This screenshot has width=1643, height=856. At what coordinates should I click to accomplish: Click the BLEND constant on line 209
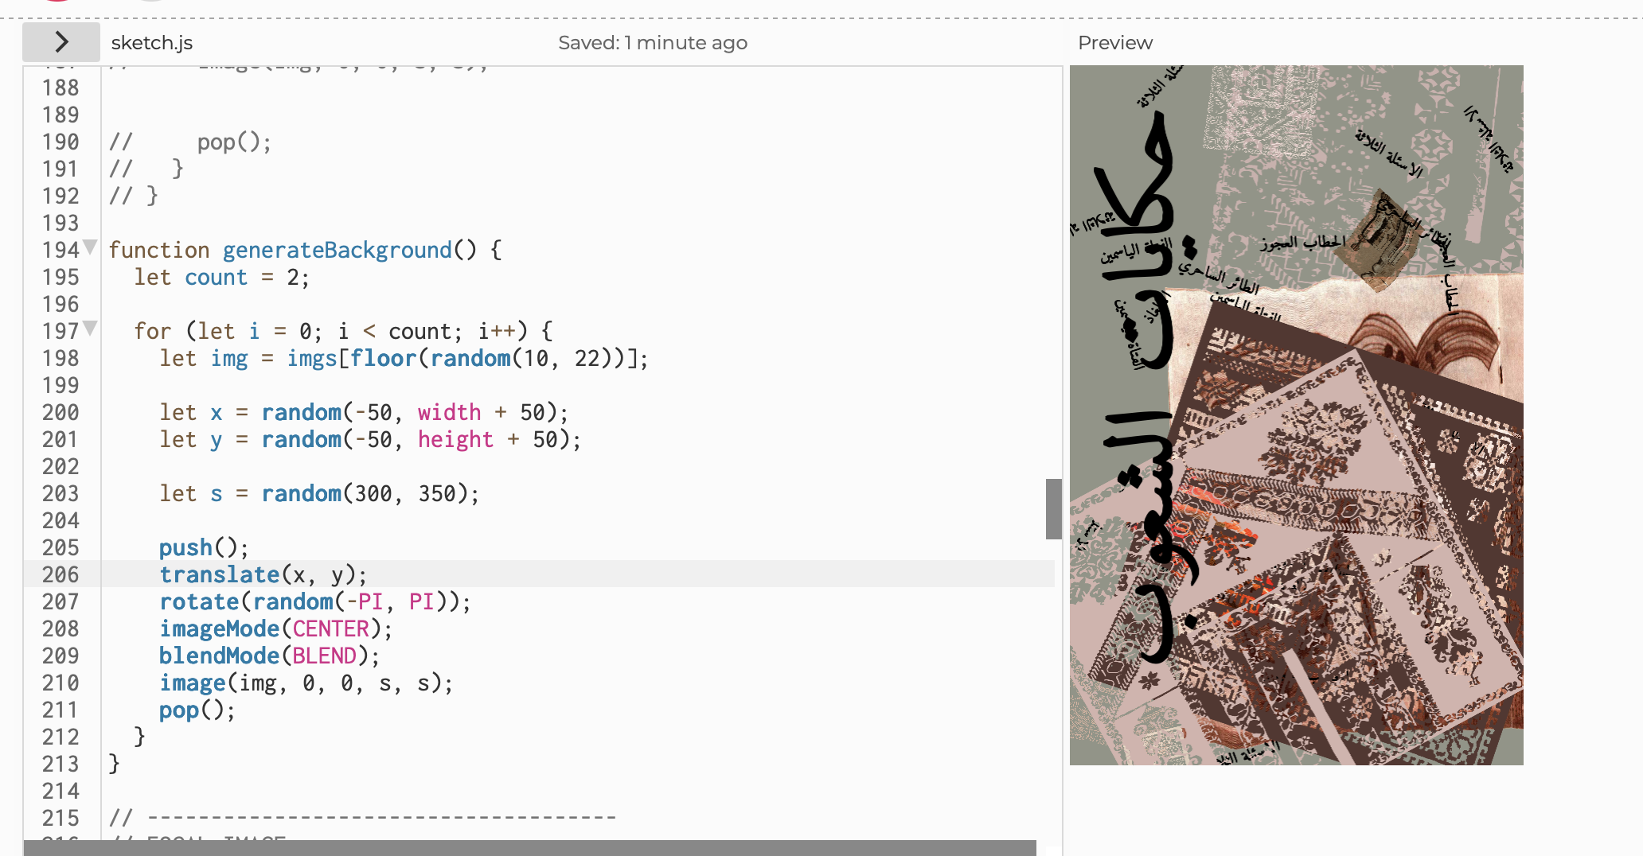coord(325,656)
